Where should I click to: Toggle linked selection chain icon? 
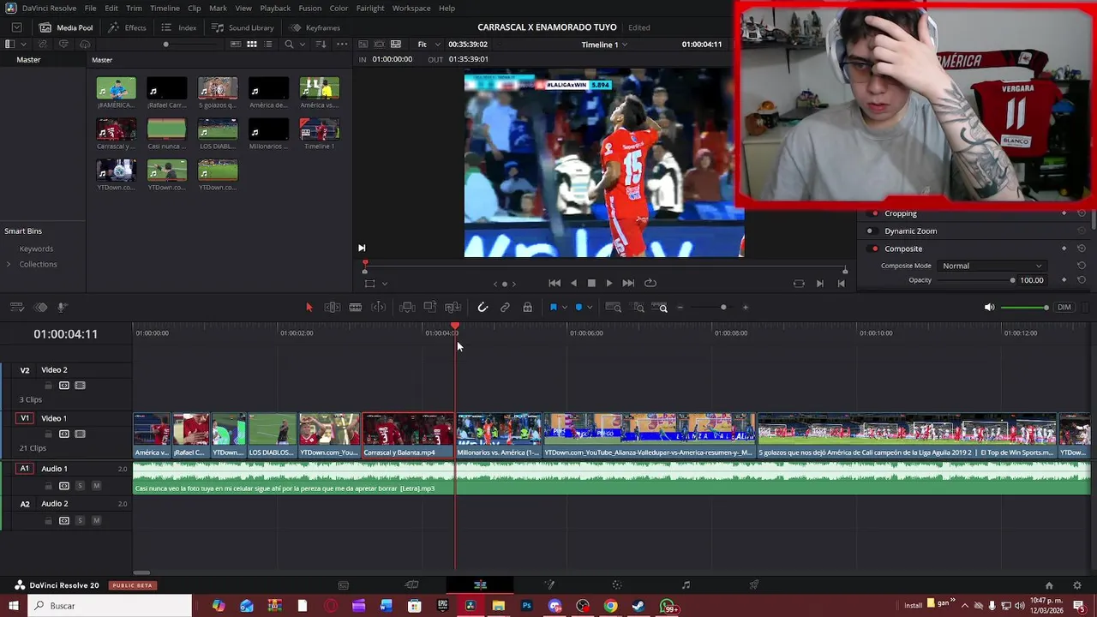[505, 308]
